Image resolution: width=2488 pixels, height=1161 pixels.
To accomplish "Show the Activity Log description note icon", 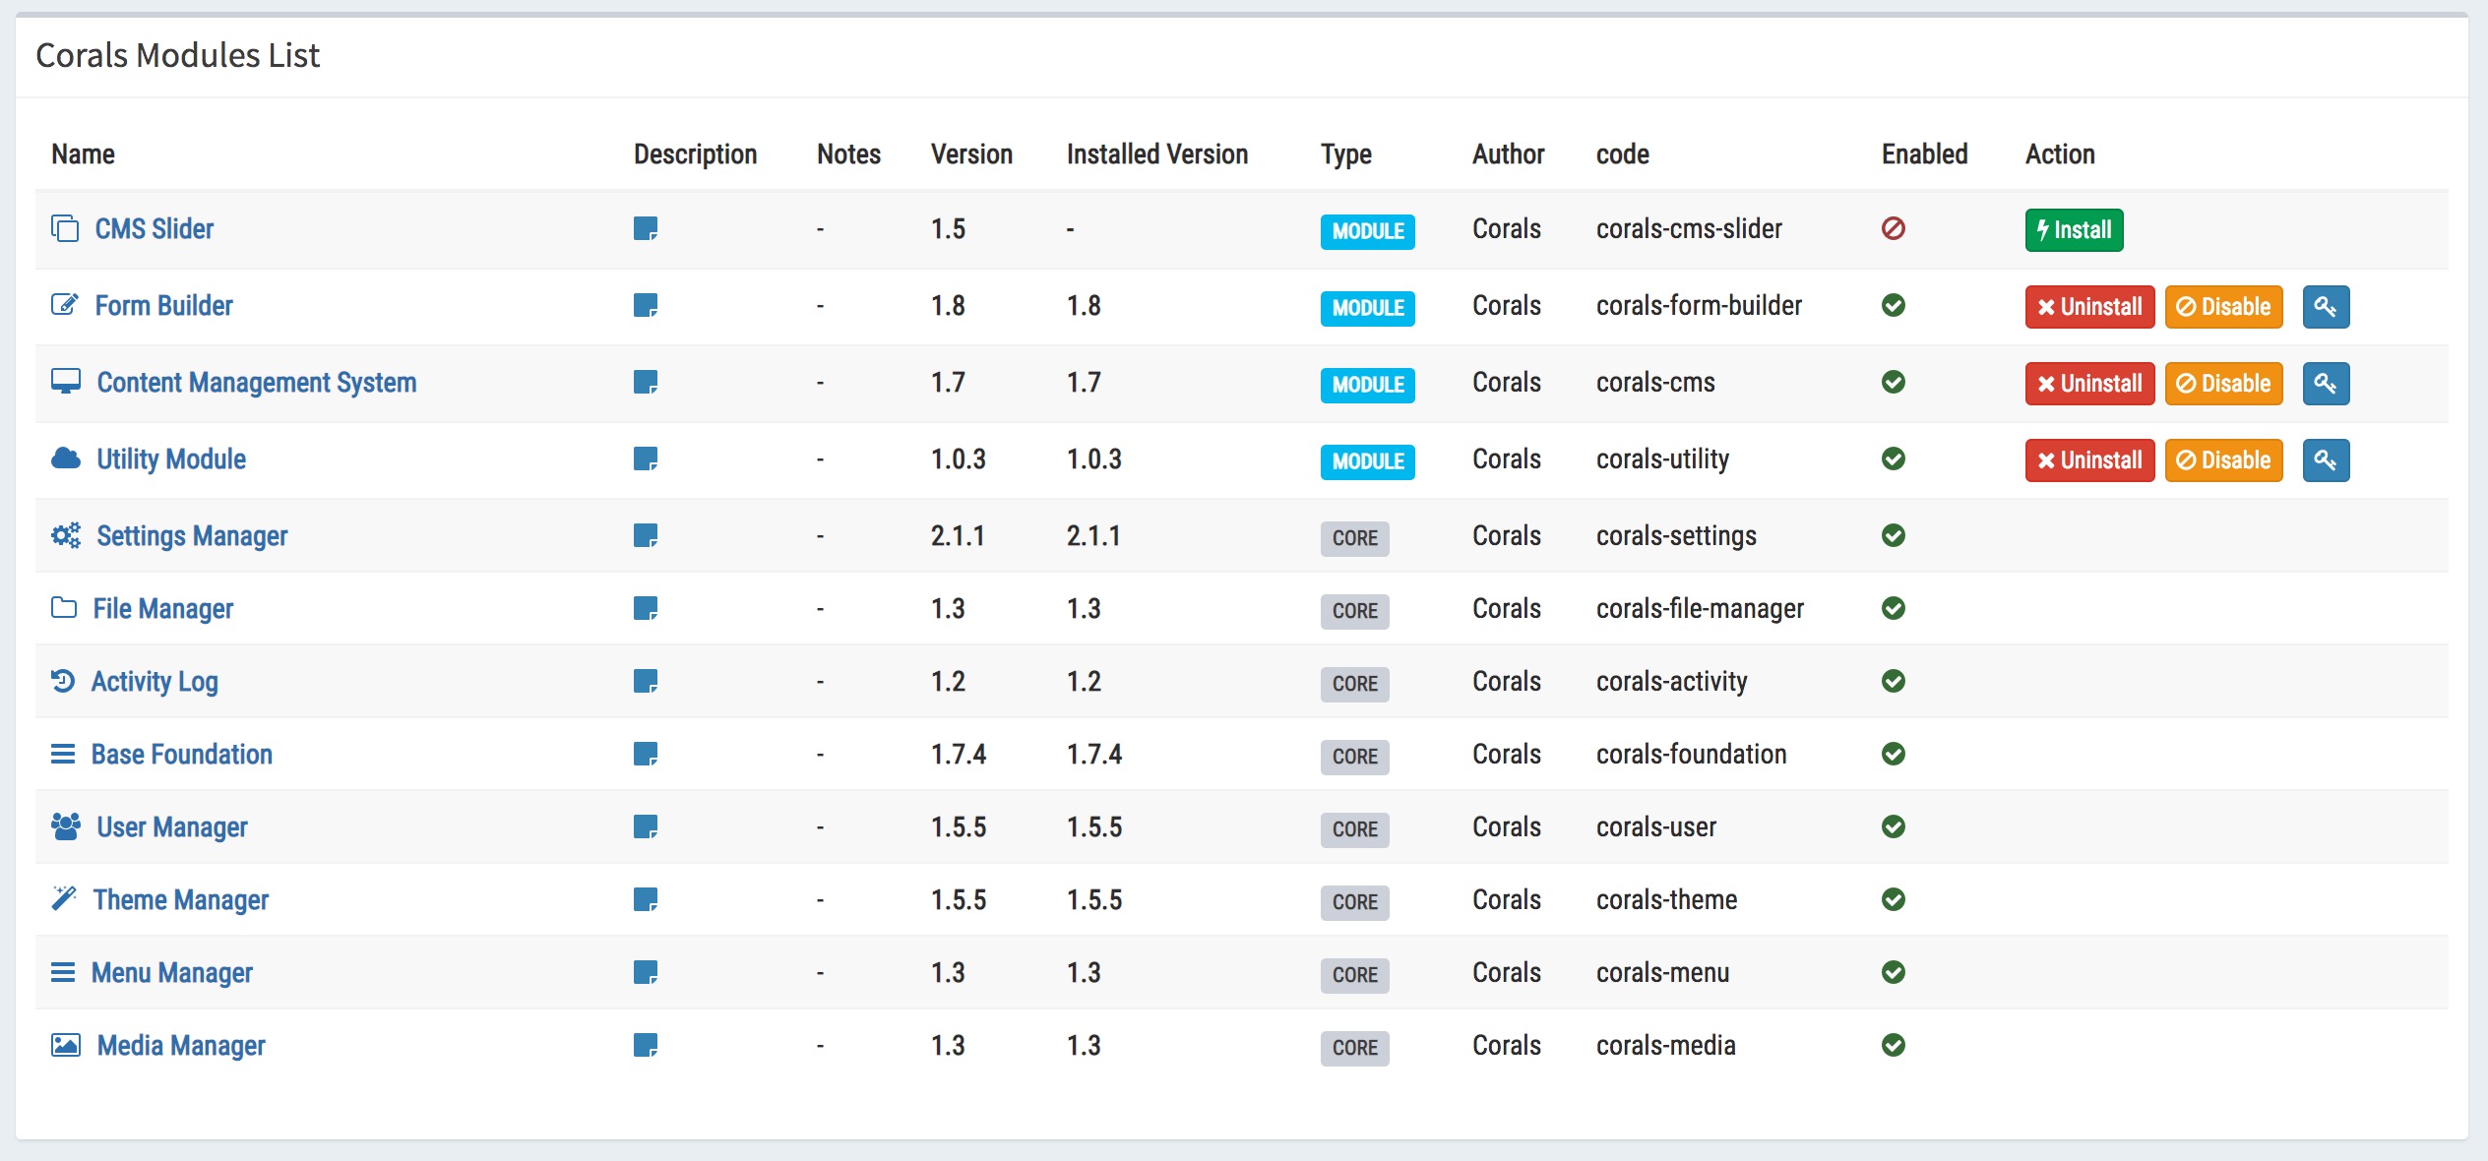I will tap(646, 682).
